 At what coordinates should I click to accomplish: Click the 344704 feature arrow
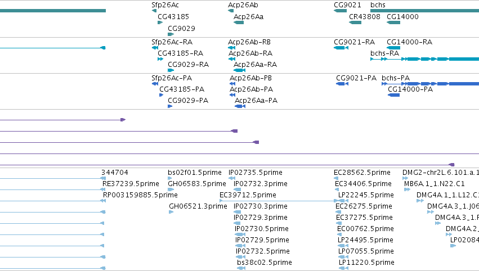tap(104, 178)
